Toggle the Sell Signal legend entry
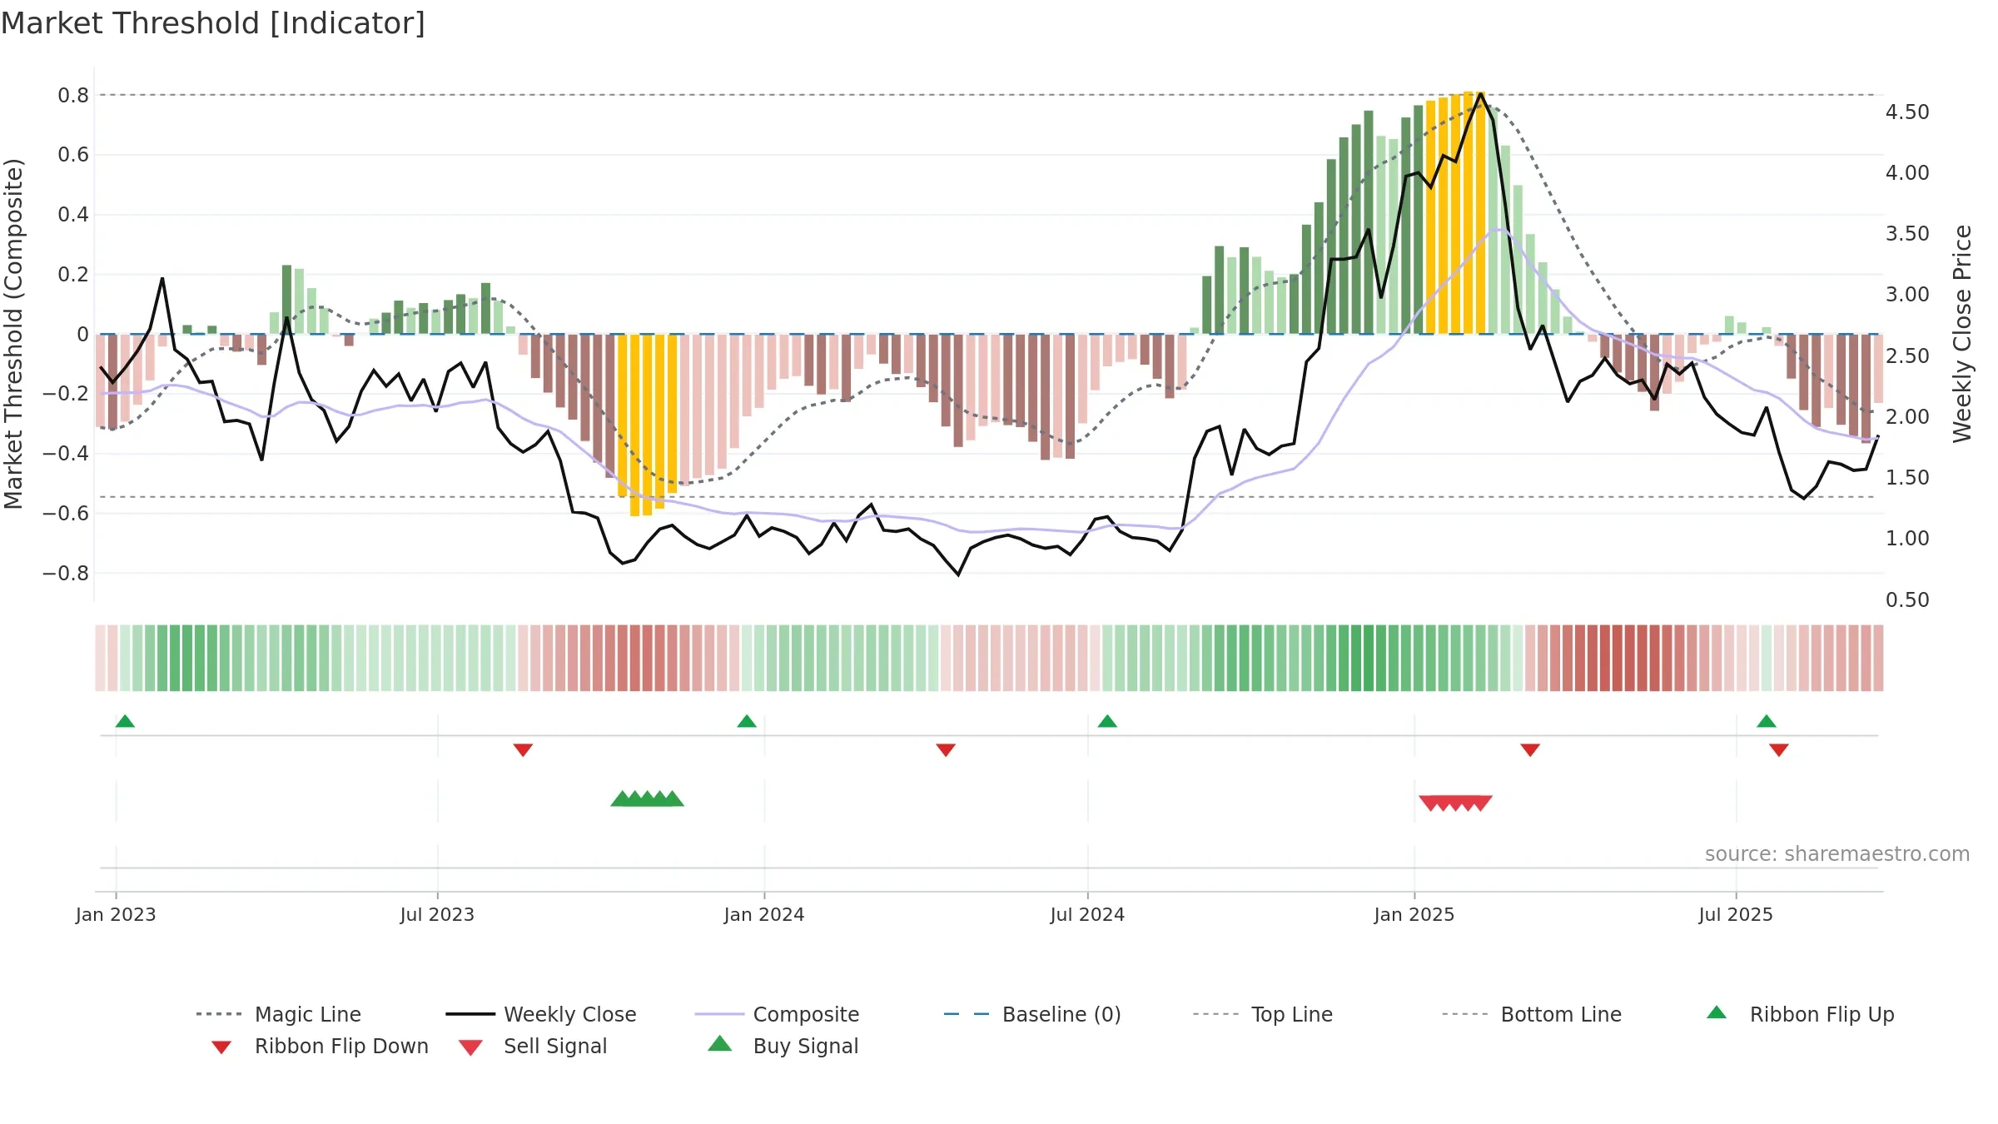The height and width of the screenshot is (1124, 1998). tap(533, 1046)
